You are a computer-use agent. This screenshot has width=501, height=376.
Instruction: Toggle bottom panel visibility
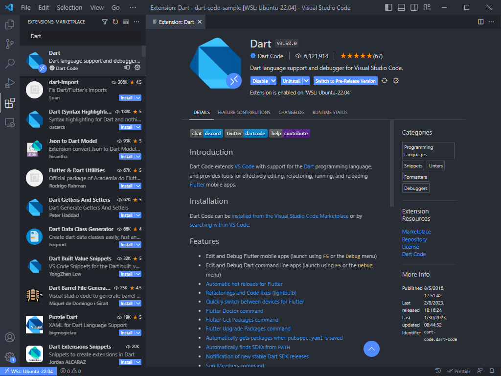[401, 7]
